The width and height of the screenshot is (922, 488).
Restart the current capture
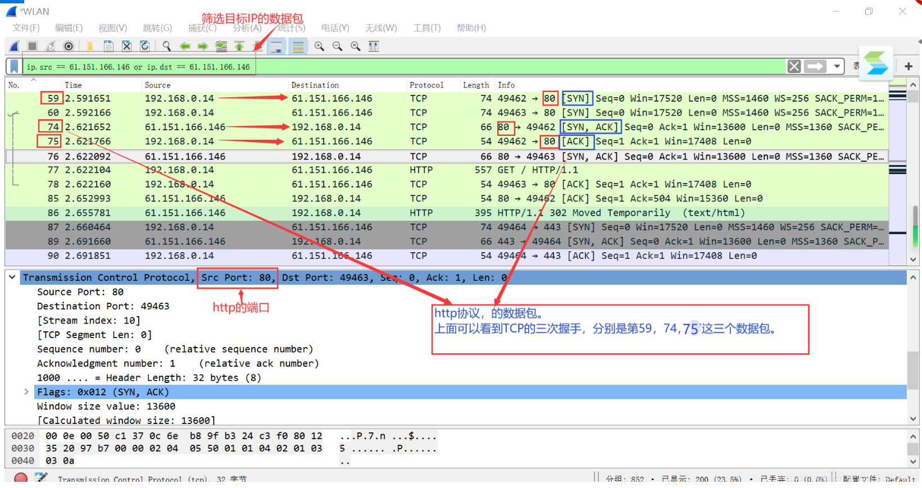pos(51,47)
